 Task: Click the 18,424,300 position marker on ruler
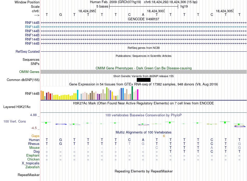click(155, 11)
